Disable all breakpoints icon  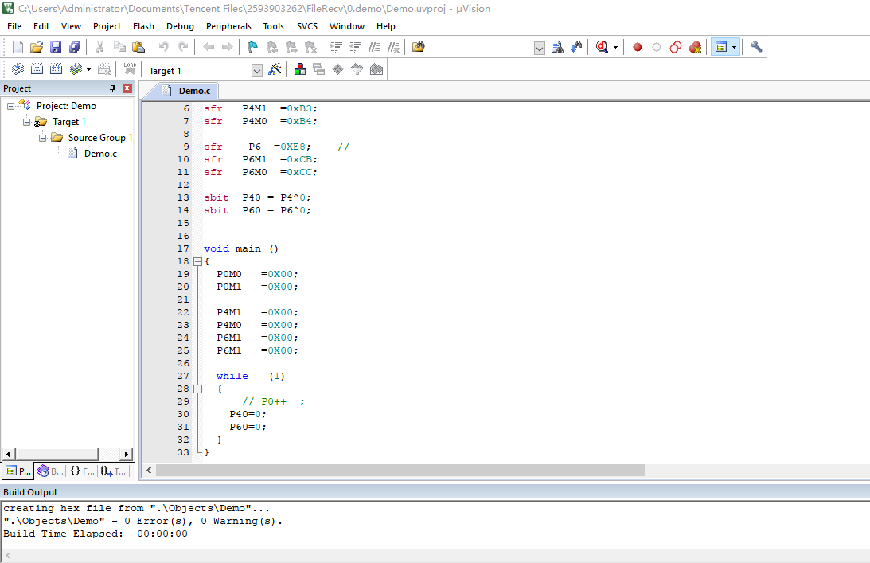point(675,47)
